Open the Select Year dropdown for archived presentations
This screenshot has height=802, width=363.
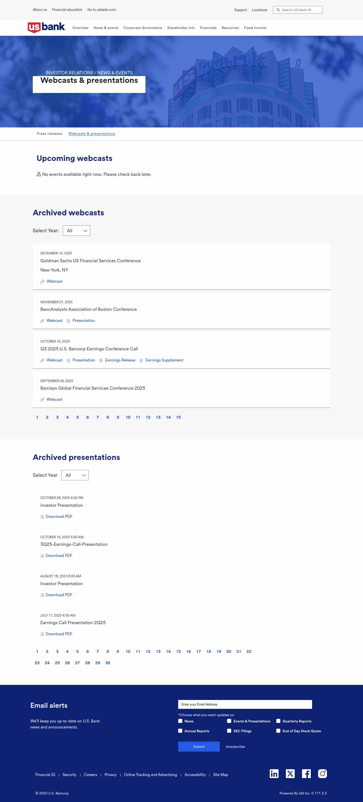point(75,475)
